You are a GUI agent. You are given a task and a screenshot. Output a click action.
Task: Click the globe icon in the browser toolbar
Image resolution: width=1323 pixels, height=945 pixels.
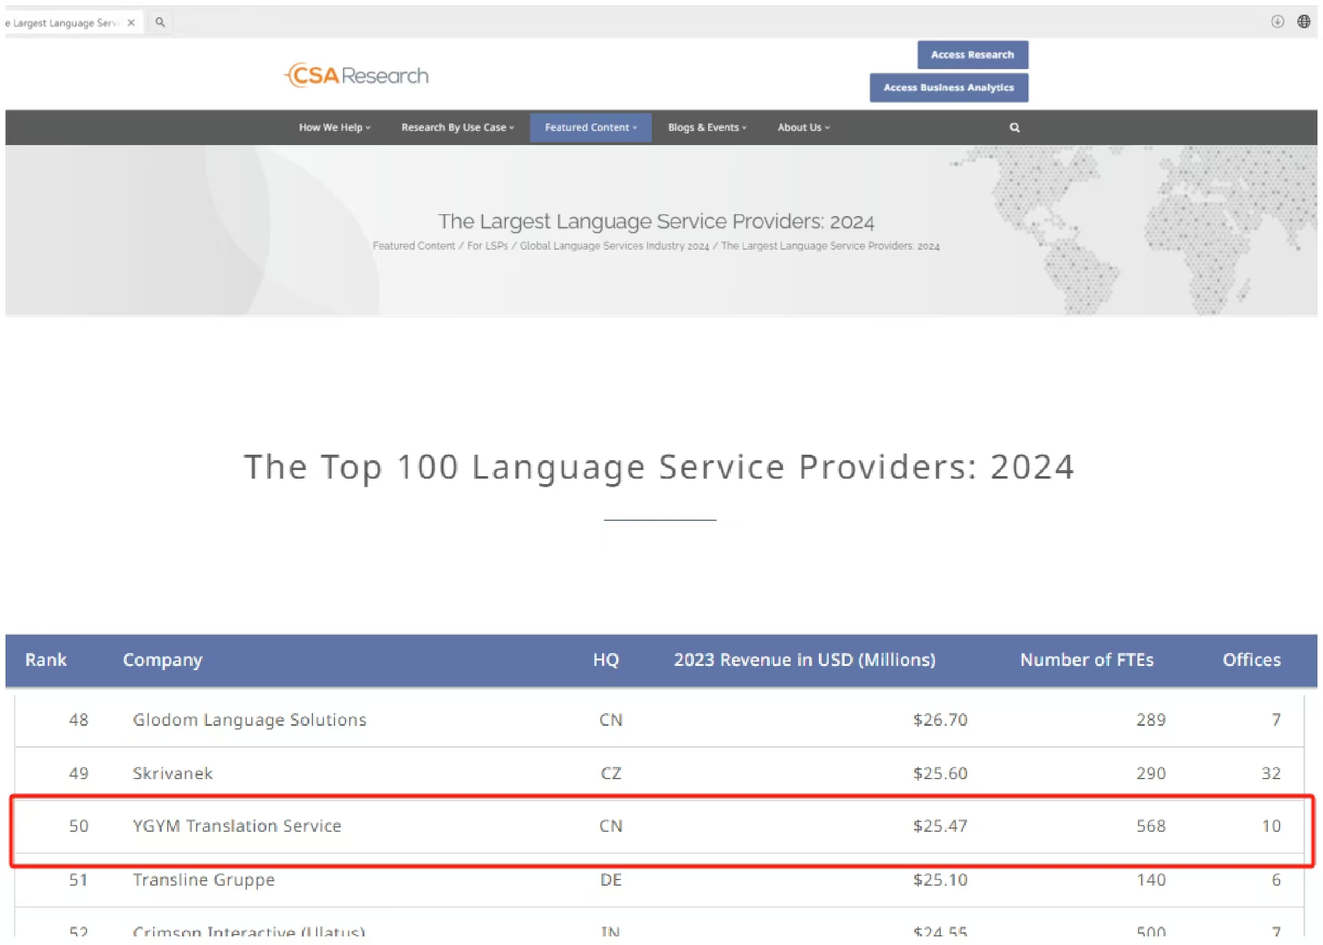click(1304, 21)
